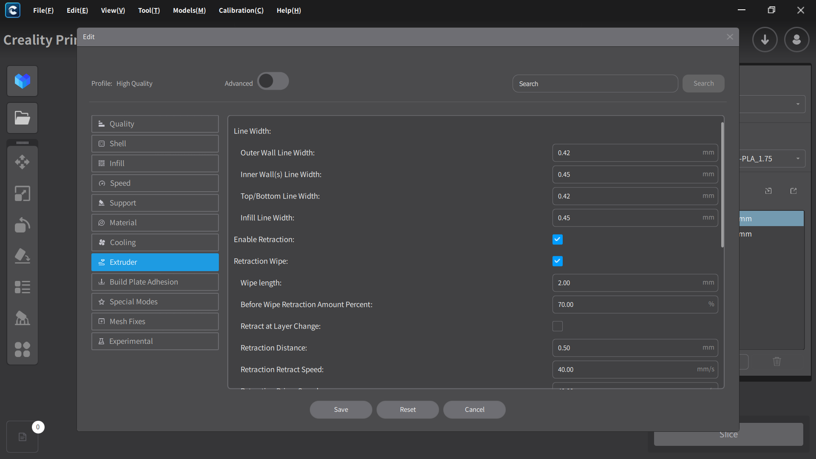Edit the Retraction Distance field

tap(635, 348)
